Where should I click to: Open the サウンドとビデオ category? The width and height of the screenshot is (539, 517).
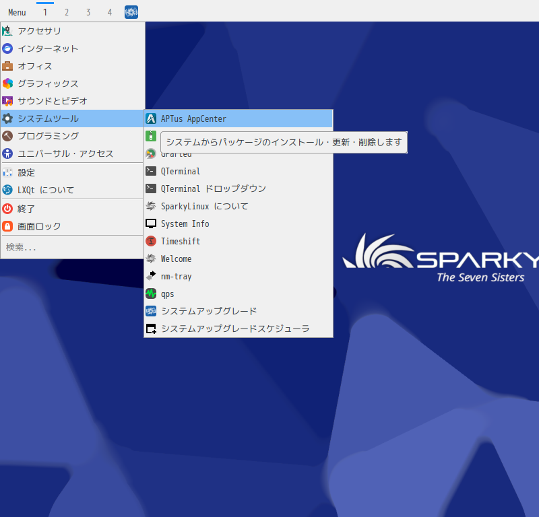coord(73,101)
